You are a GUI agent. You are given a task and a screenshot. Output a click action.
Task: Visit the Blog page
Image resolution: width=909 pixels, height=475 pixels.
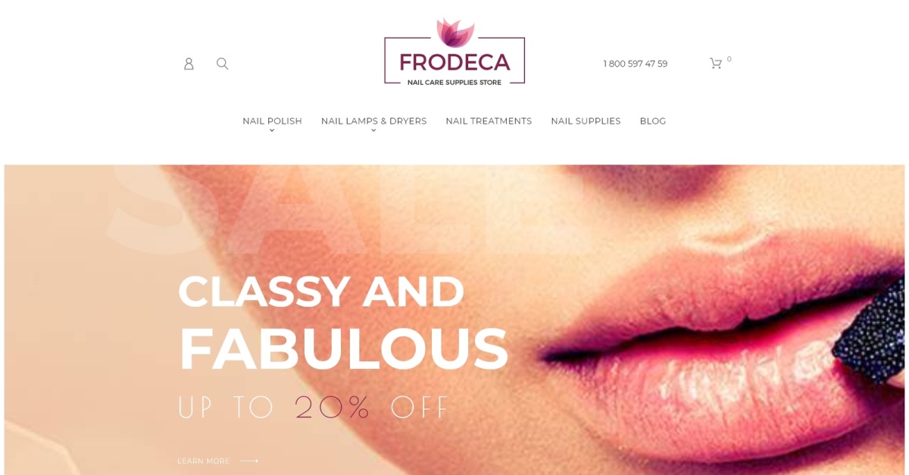point(653,121)
